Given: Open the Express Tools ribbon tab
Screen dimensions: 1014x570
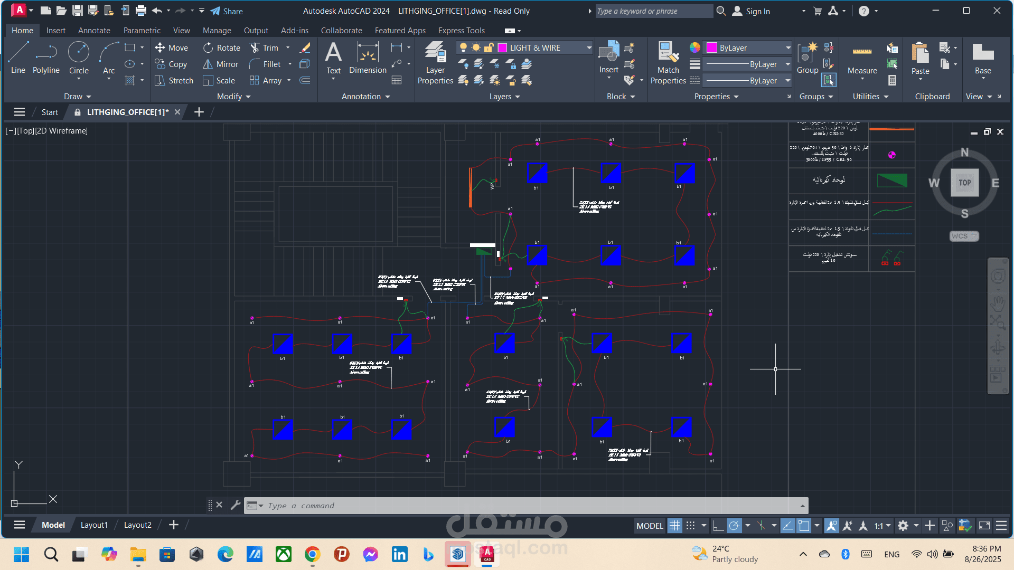Looking at the screenshot, I should (x=461, y=31).
